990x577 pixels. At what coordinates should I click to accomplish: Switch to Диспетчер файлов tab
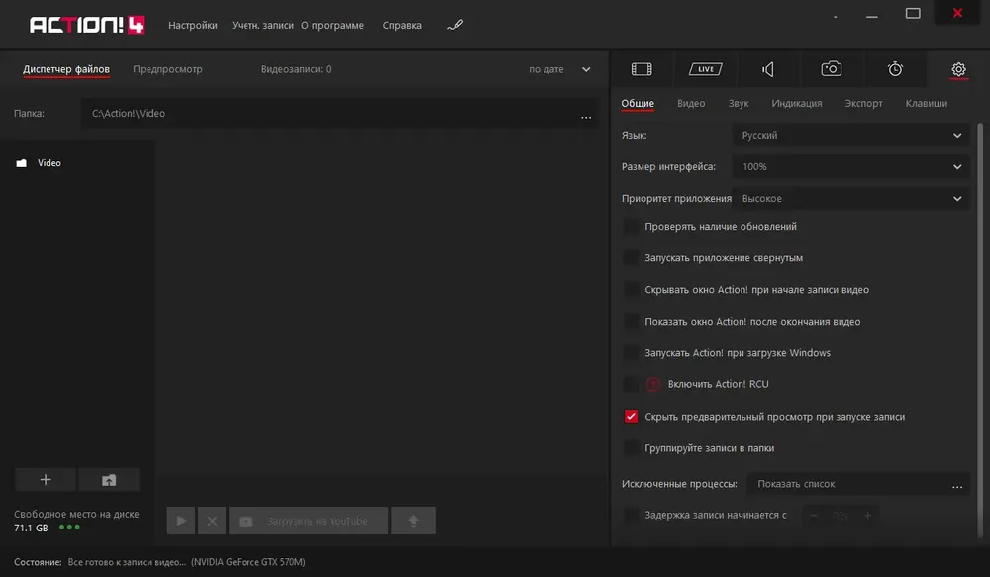66,69
